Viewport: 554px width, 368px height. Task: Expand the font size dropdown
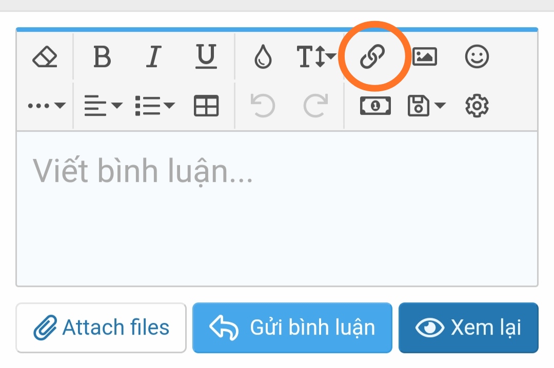pos(316,56)
